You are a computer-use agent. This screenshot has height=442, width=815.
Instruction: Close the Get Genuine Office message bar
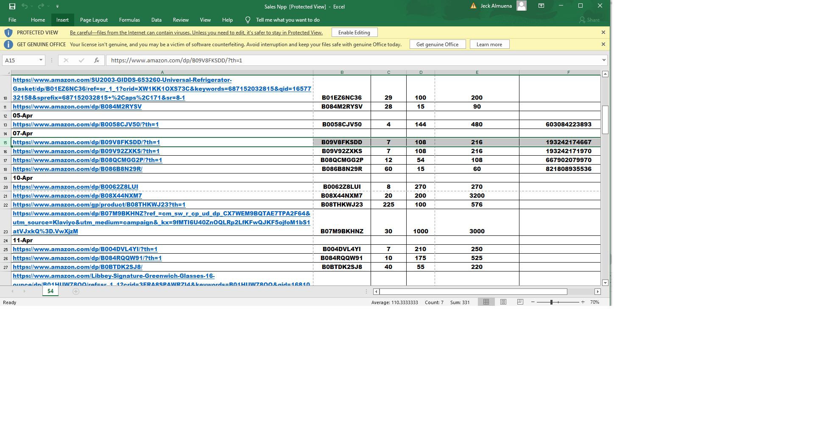(603, 44)
